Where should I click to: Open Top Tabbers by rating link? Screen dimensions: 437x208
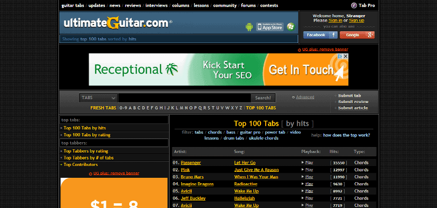click(x=86, y=151)
